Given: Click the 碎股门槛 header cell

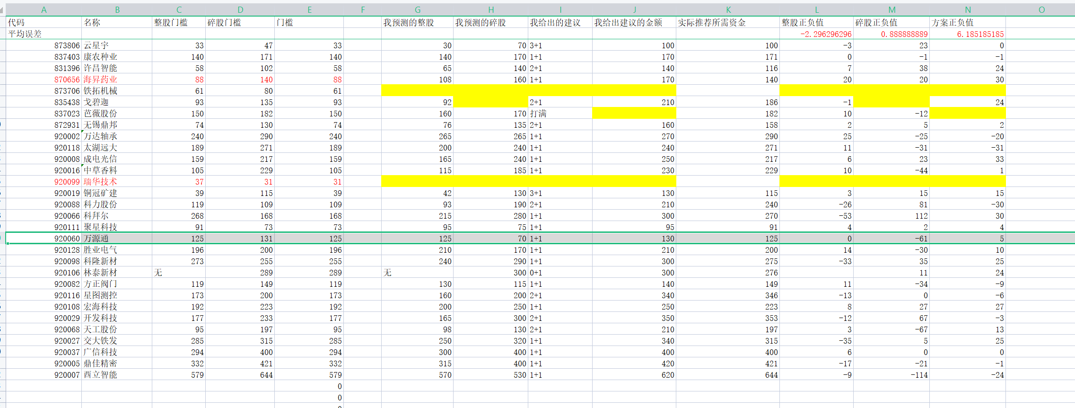Looking at the screenshot, I should [240, 22].
